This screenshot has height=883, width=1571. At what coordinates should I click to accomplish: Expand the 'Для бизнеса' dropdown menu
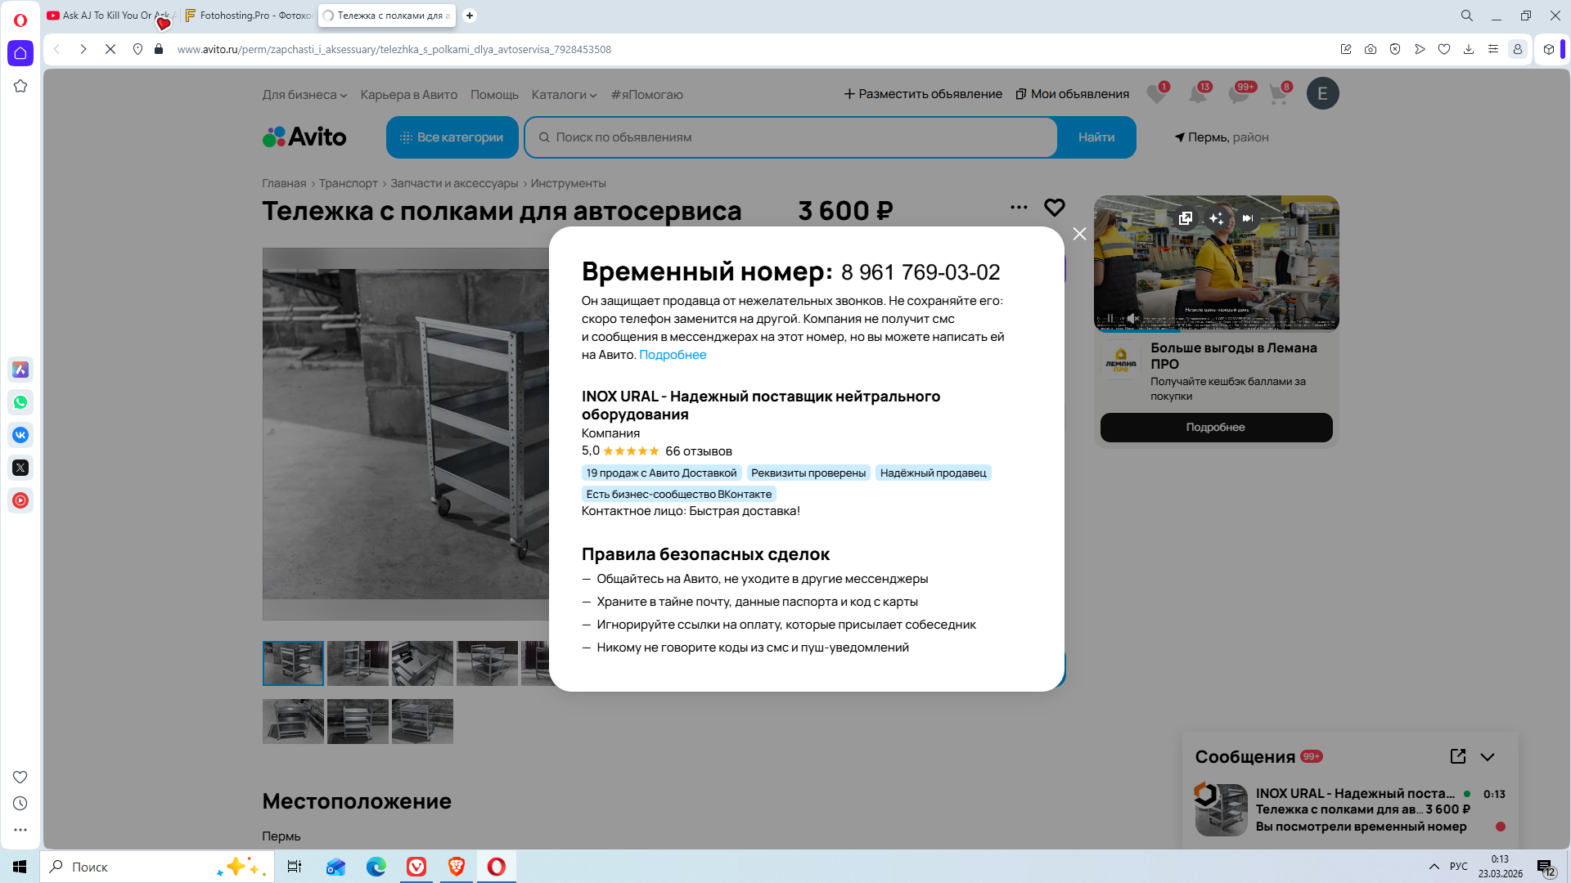pos(304,95)
